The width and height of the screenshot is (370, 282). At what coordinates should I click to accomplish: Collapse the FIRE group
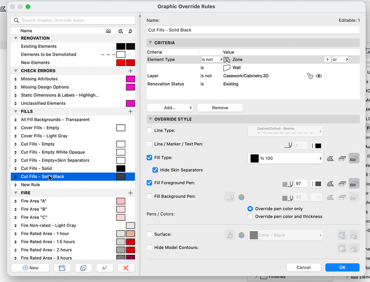(x=16, y=193)
